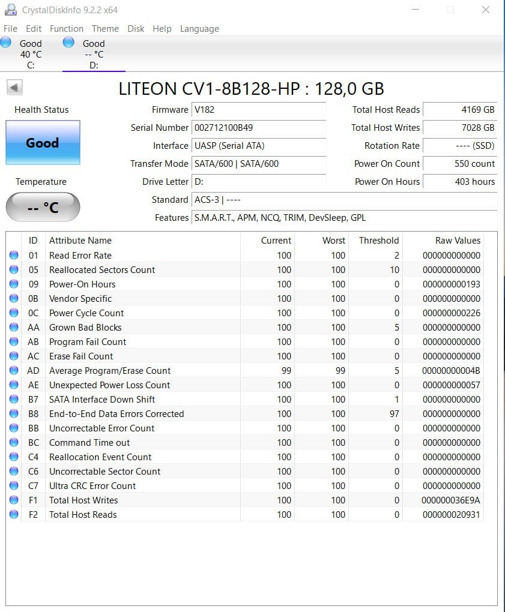Image resolution: width=505 pixels, height=612 pixels.
Task: Click the Transfer Mode field
Action: pyautogui.click(x=259, y=164)
